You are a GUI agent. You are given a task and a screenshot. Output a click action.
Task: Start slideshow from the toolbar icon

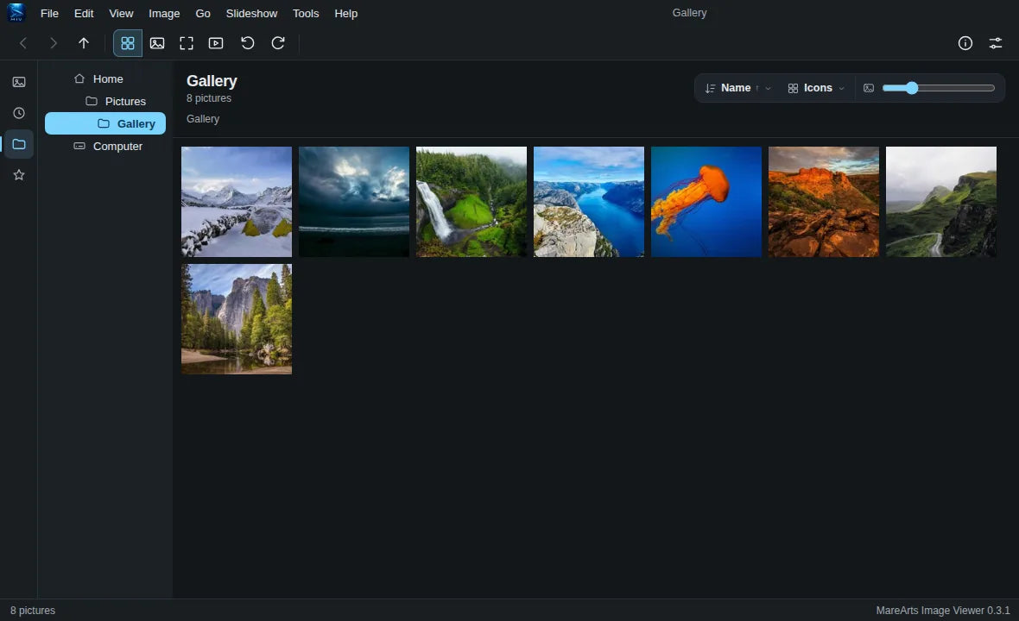point(216,43)
